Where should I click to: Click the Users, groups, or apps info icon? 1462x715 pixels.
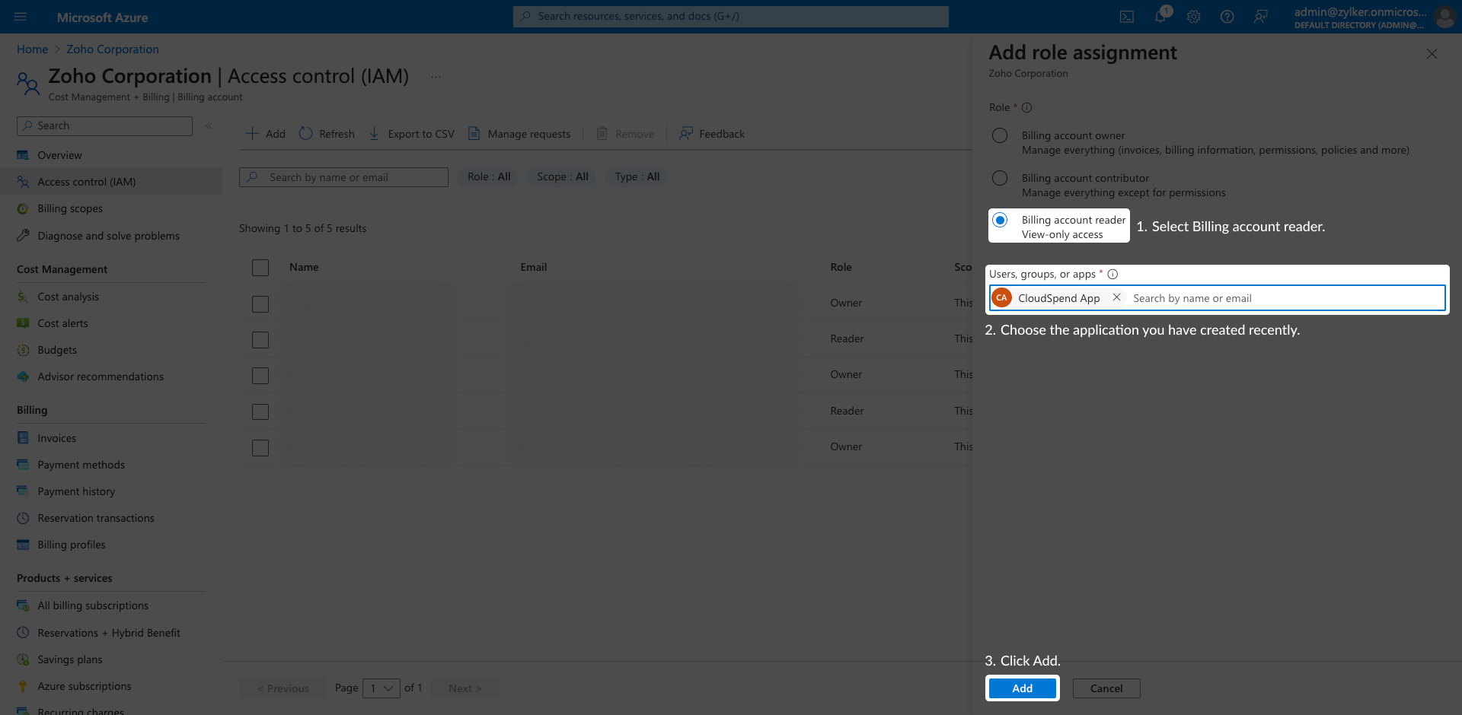pyautogui.click(x=1112, y=274)
